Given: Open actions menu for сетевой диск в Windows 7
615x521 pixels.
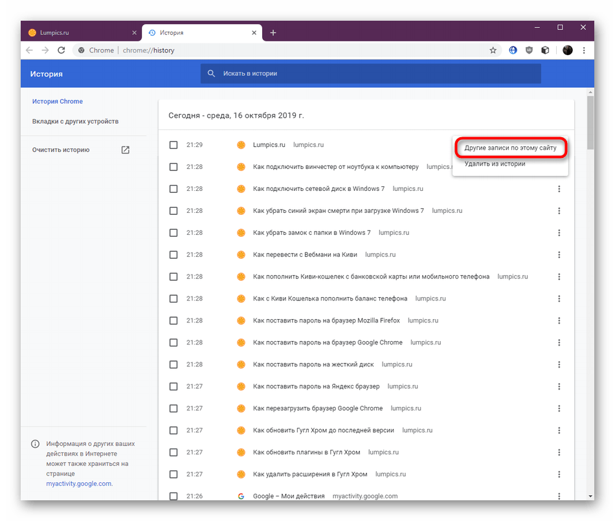Looking at the screenshot, I should click(x=559, y=188).
